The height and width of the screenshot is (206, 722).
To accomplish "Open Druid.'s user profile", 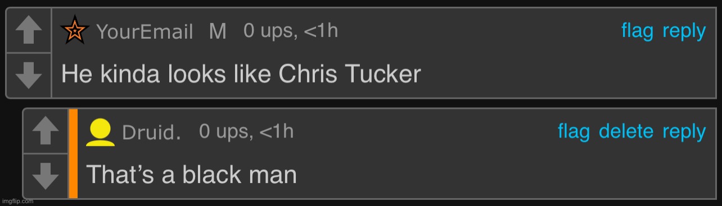I will point(151,133).
